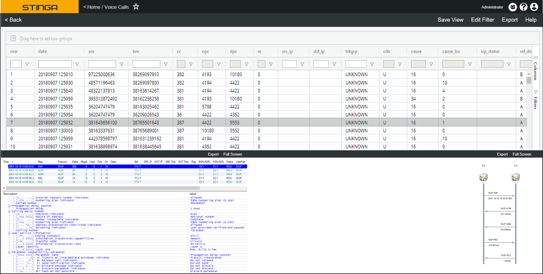Open filter funnel for ni column
543x274 pixels.
(271, 64)
